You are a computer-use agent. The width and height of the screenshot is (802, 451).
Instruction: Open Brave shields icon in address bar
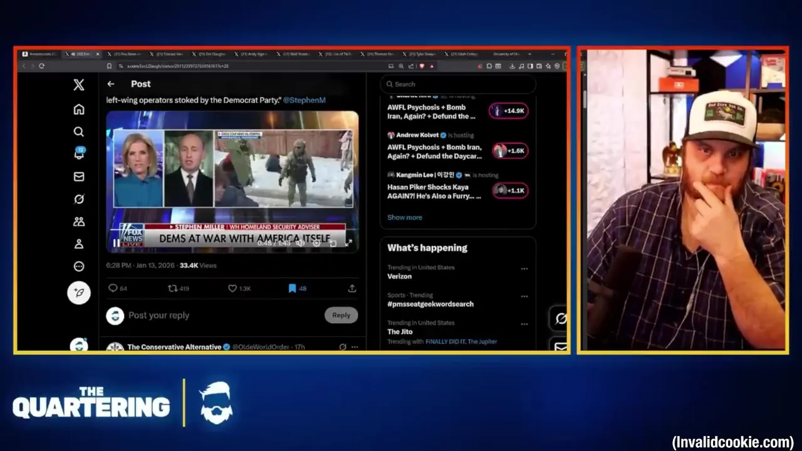422,66
